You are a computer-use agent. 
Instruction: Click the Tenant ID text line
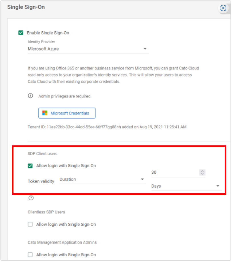107,127
